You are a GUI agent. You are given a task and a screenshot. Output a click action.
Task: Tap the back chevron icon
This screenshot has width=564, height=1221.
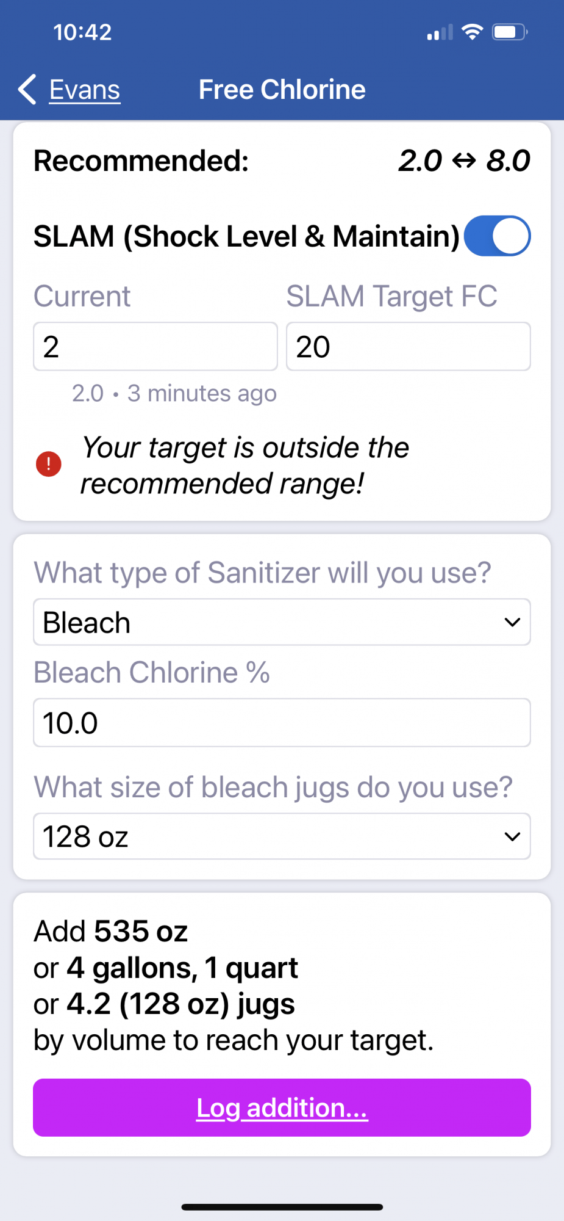[27, 90]
